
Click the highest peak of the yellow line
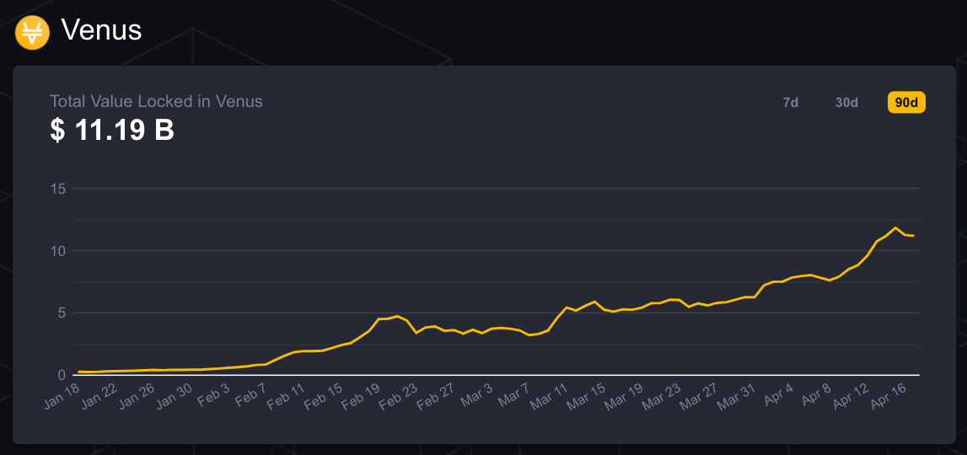(895, 227)
